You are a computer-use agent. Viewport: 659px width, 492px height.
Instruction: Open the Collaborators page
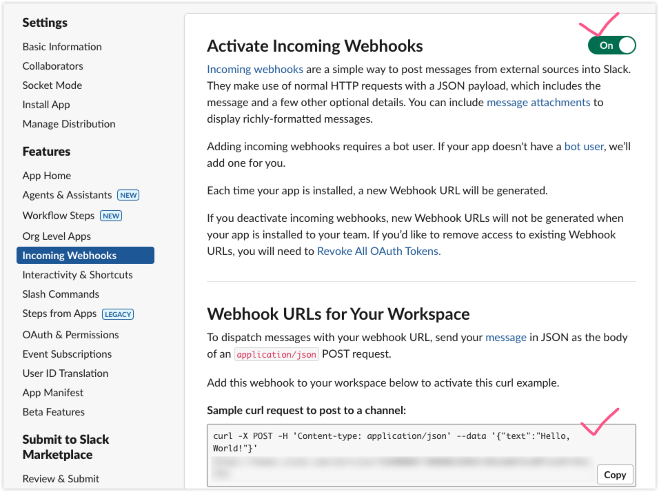coord(52,66)
